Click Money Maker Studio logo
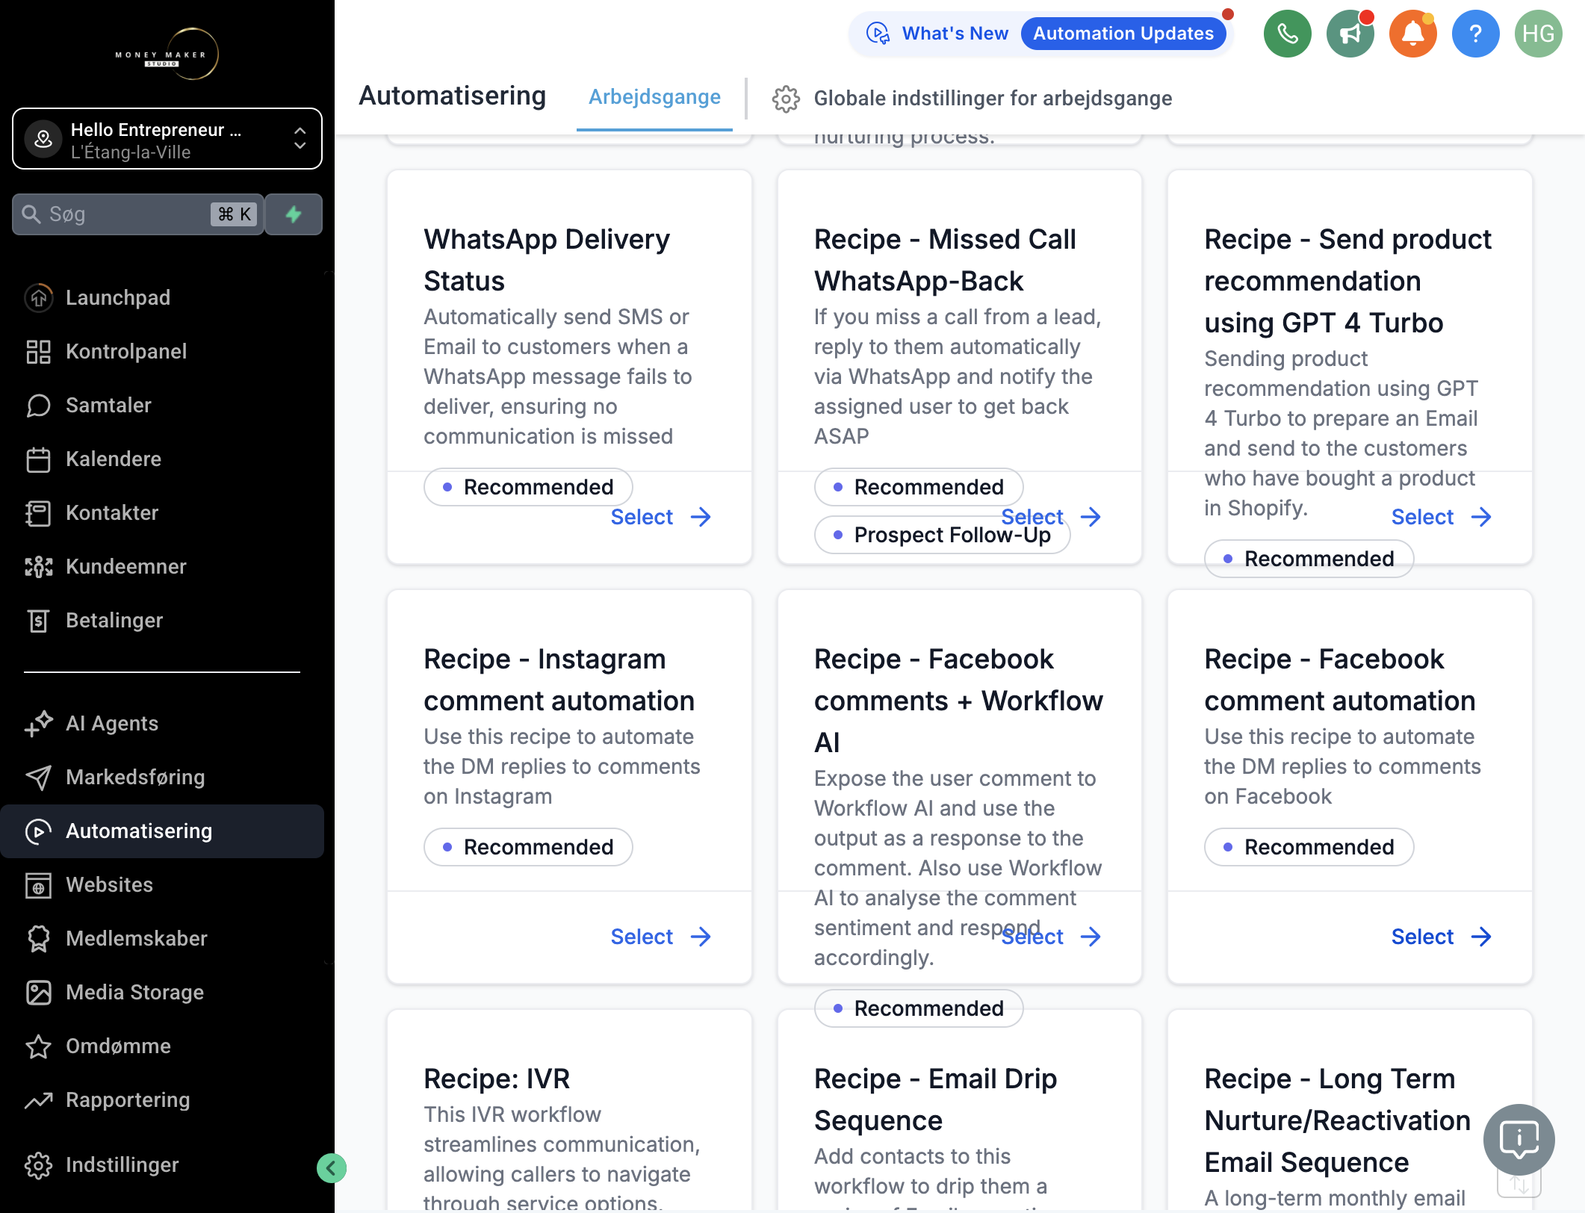The image size is (1585, 1213). [x=167, y=54]
